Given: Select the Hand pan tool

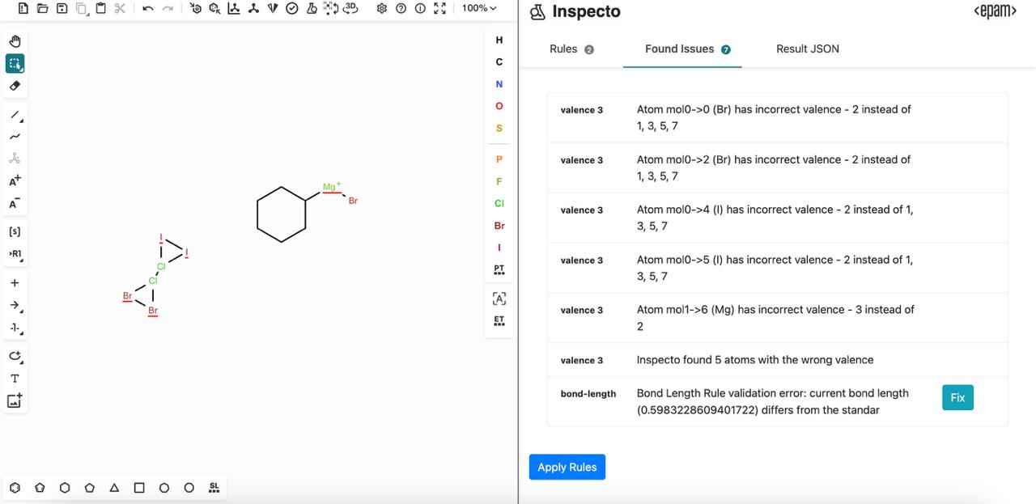Looking at the screenshot, I should 15,41.
